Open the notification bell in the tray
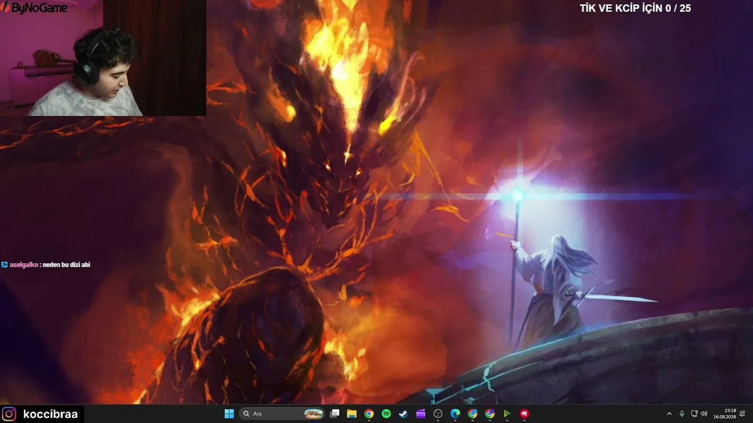 tap(742, 414)
